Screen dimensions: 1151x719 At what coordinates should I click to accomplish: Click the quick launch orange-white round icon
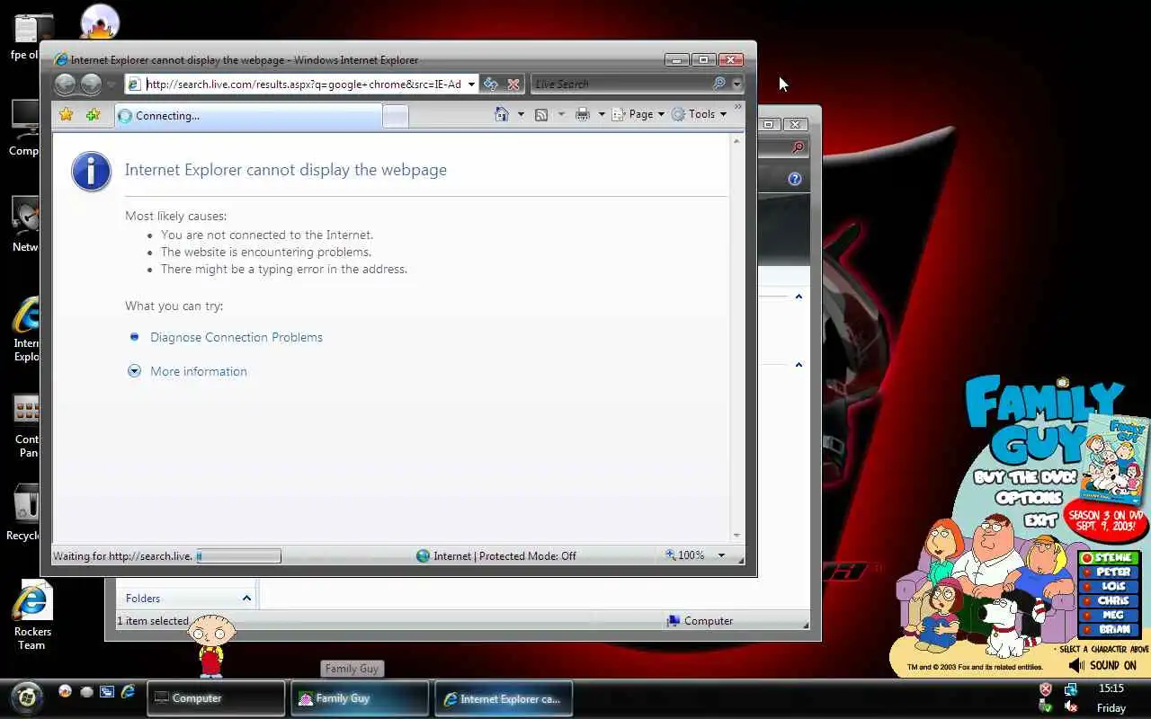pos(65,691)
